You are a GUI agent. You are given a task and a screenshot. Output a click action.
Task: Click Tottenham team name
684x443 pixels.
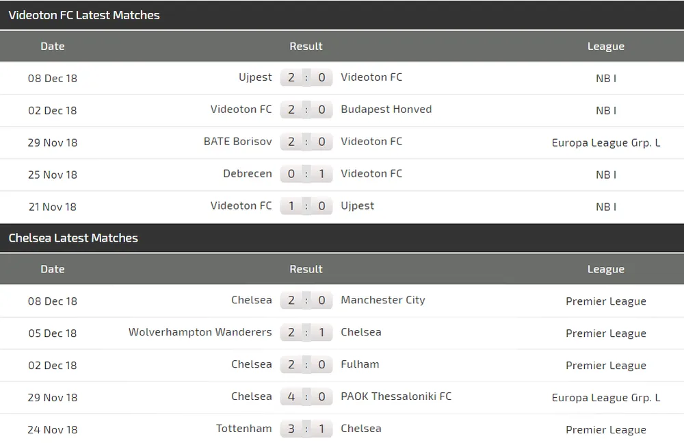click(244, 429)
